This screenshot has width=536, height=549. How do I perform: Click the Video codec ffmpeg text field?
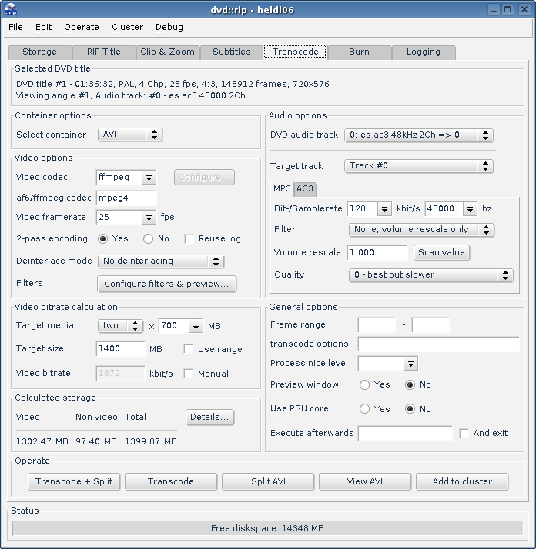tap(119, 178)
